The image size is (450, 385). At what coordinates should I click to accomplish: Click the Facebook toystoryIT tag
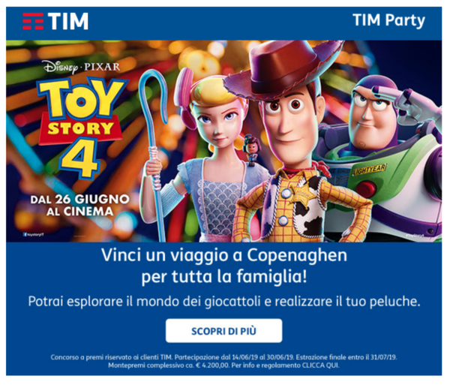pyautogui.click(x=34, y=235)
